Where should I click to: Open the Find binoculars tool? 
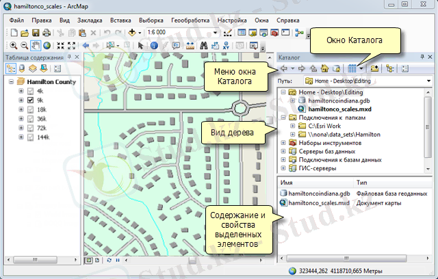pyautogui.click(x=204, y=46)
